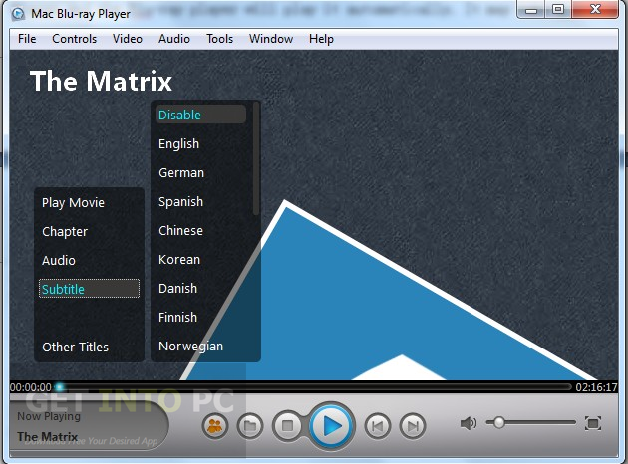Click the elapsed time 00:00:00 display
This screenshot has width=628, height=464.
(x=31, y=387)
